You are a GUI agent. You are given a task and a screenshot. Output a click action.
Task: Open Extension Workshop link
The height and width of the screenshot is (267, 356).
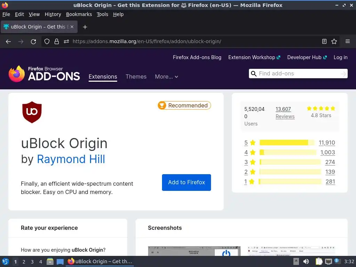(254, 57)
